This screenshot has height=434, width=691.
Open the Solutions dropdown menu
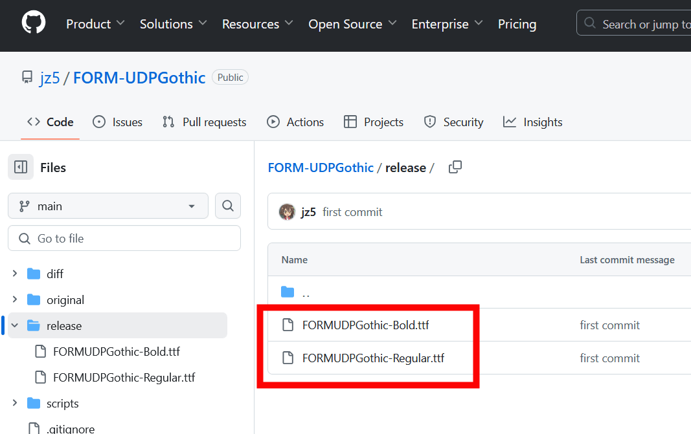point(173,24)
